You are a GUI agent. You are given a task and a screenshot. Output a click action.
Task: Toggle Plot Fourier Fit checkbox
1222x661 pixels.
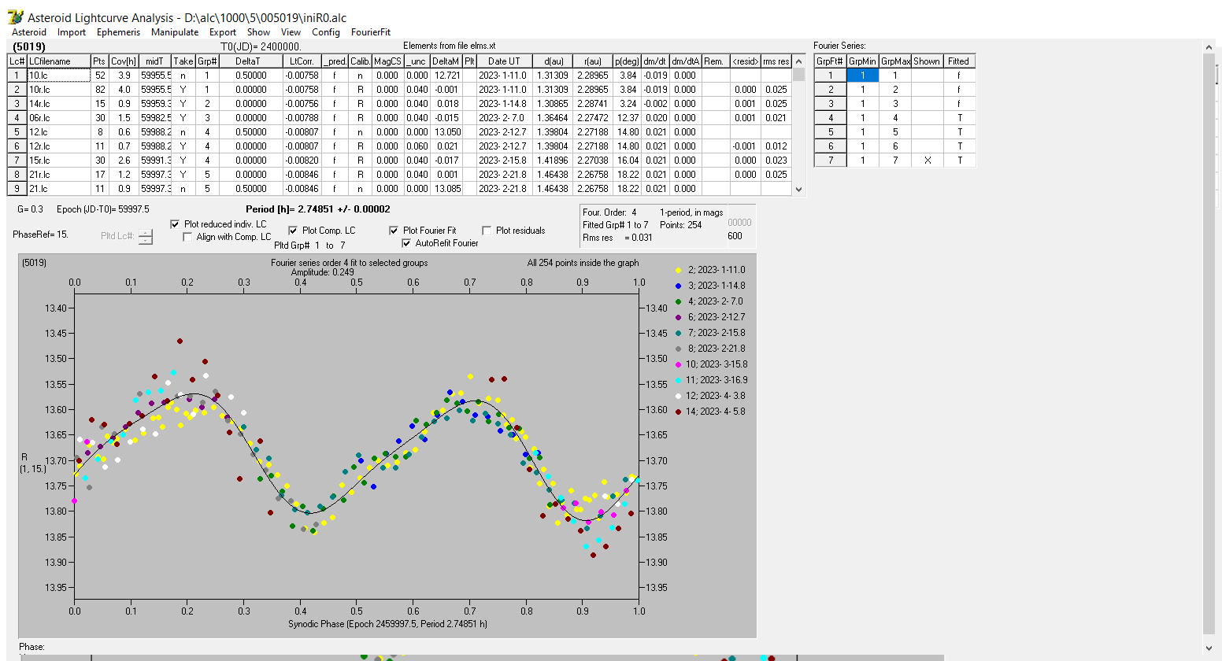click(394, 231)
